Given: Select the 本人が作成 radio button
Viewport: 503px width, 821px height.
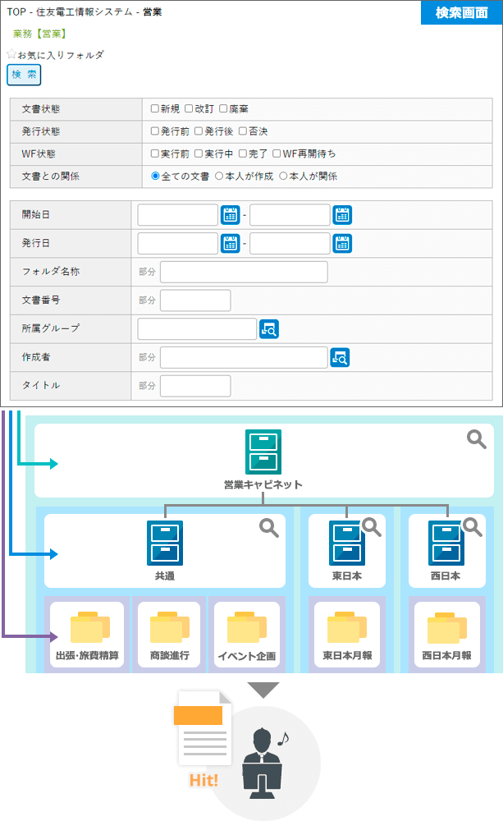Looking at the screenshot, I should (219, 176).
